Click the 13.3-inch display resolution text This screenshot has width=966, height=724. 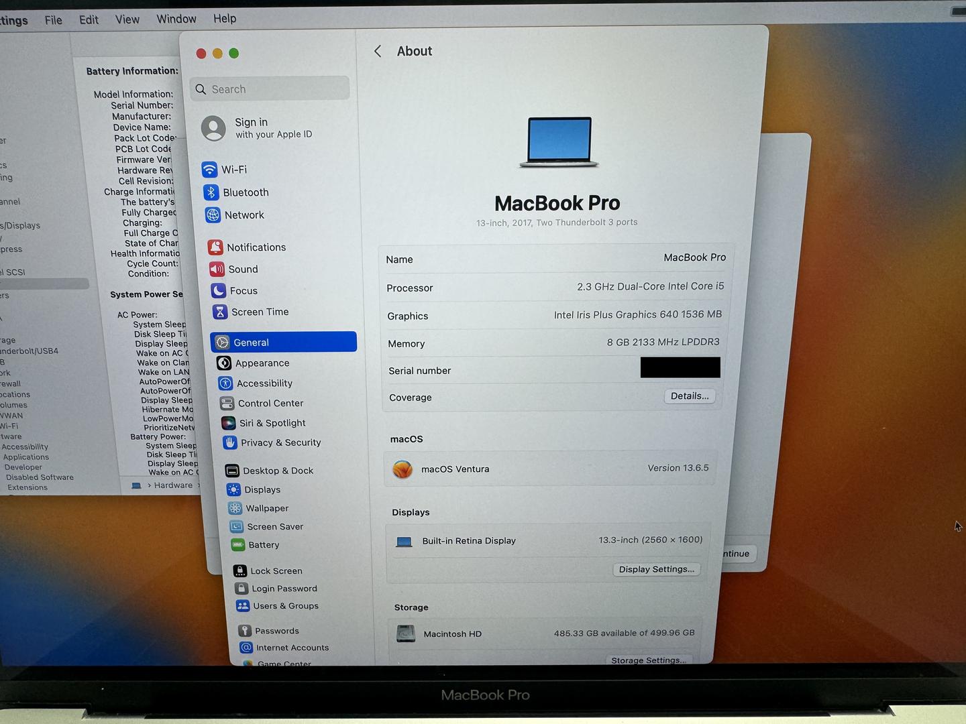tap(651, 540)
